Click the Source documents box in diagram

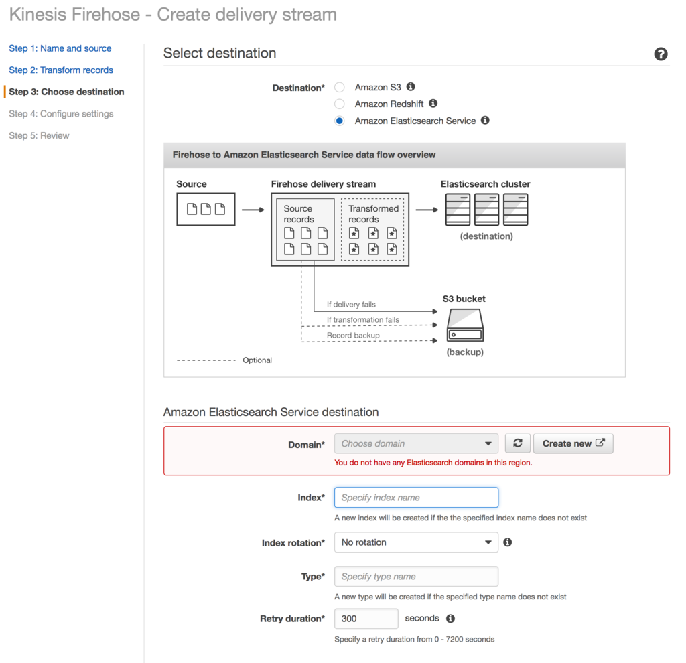coord(206,209)
